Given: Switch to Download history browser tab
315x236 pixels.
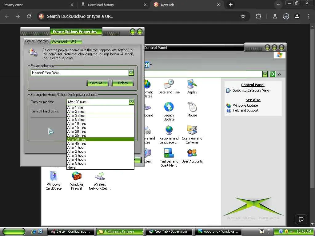Looking at the screenshot, I should pyautogui.click(x=114, y=5).
